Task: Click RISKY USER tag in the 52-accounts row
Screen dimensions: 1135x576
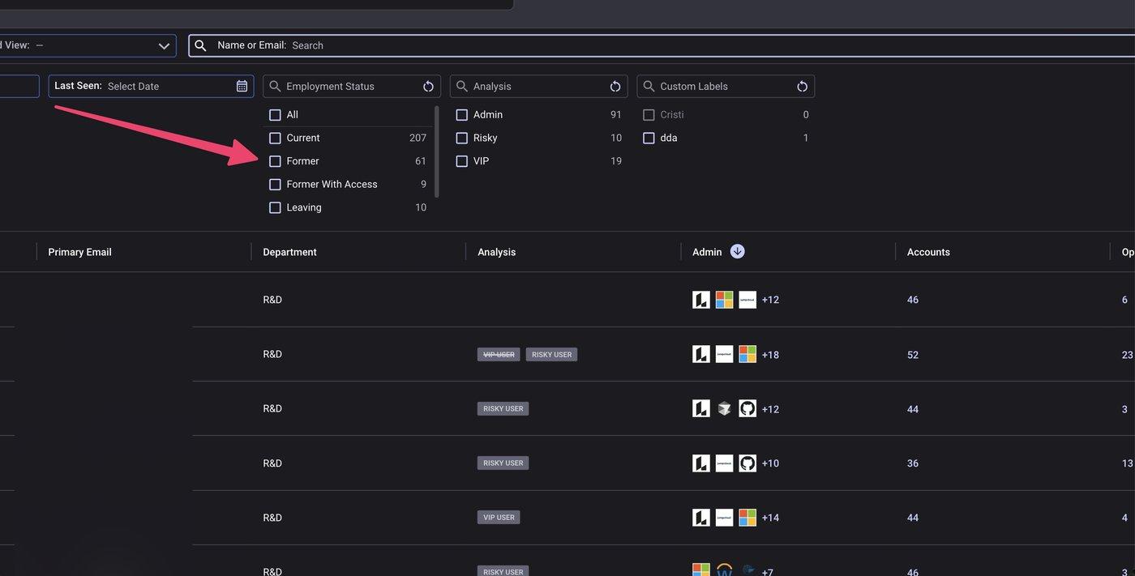Action: coord(551,354)
